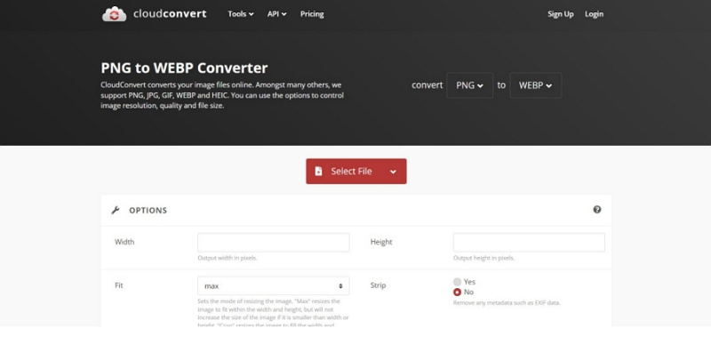Click the file icon on Select File
The height and width of the screenshot is (361, 711).
pos(319,172)
